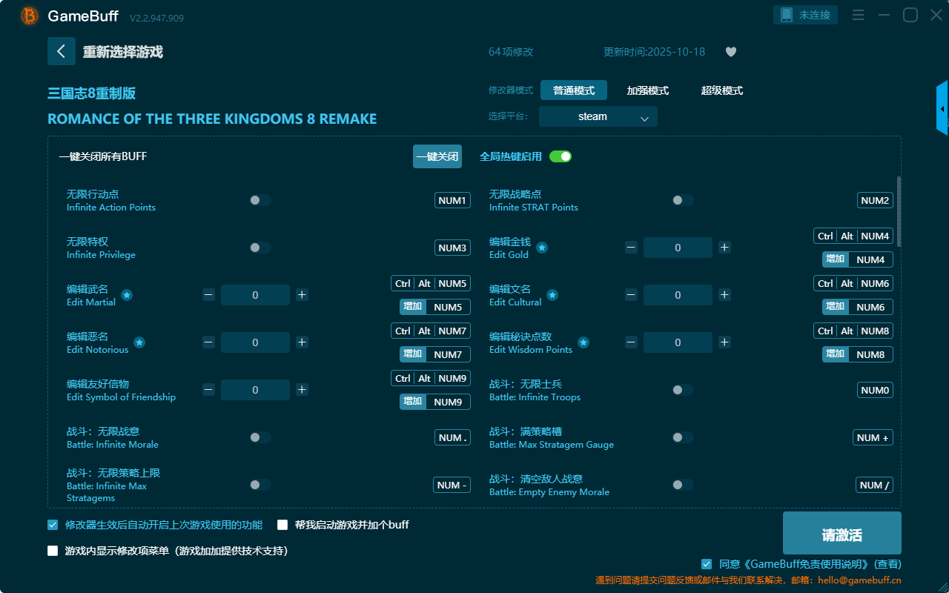Open the steam platform dropdown
Viewport: 949px width, 593px height.
pyautogui.click(x=598, y=116)
